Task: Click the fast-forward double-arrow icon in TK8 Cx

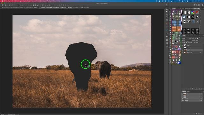Action: coord(178,14)
